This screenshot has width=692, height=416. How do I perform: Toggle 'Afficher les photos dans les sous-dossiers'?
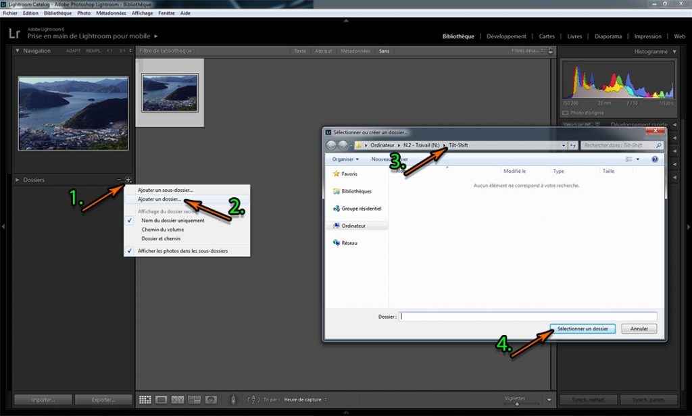[x=182, y=251]
